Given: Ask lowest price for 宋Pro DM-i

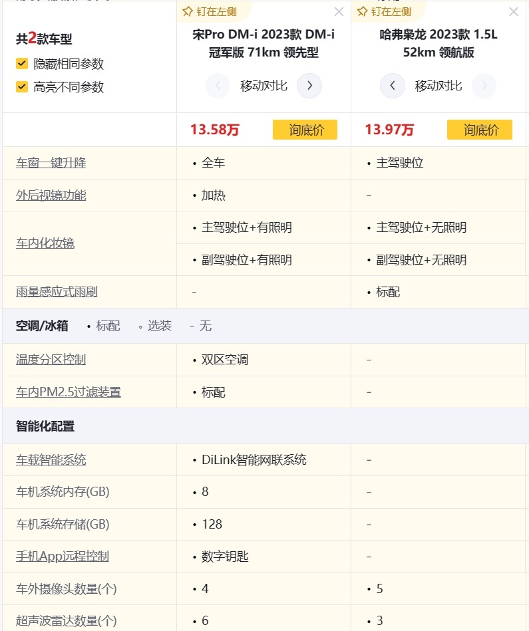Looking at the screenshot, I should tap(305, 130).
